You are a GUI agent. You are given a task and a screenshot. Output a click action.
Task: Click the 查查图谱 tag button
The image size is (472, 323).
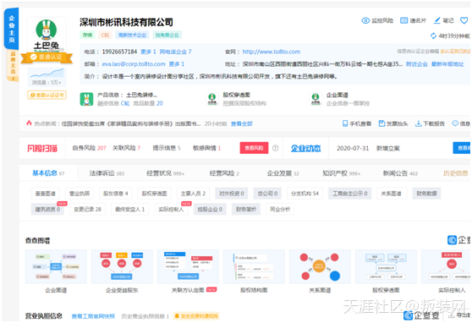pos(46,194)
